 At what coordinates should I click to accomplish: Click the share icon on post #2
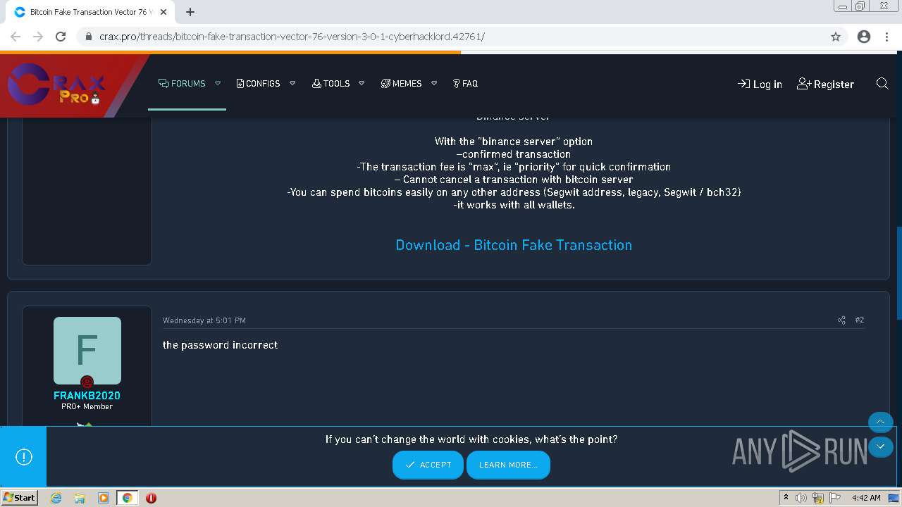coord(841,320)
